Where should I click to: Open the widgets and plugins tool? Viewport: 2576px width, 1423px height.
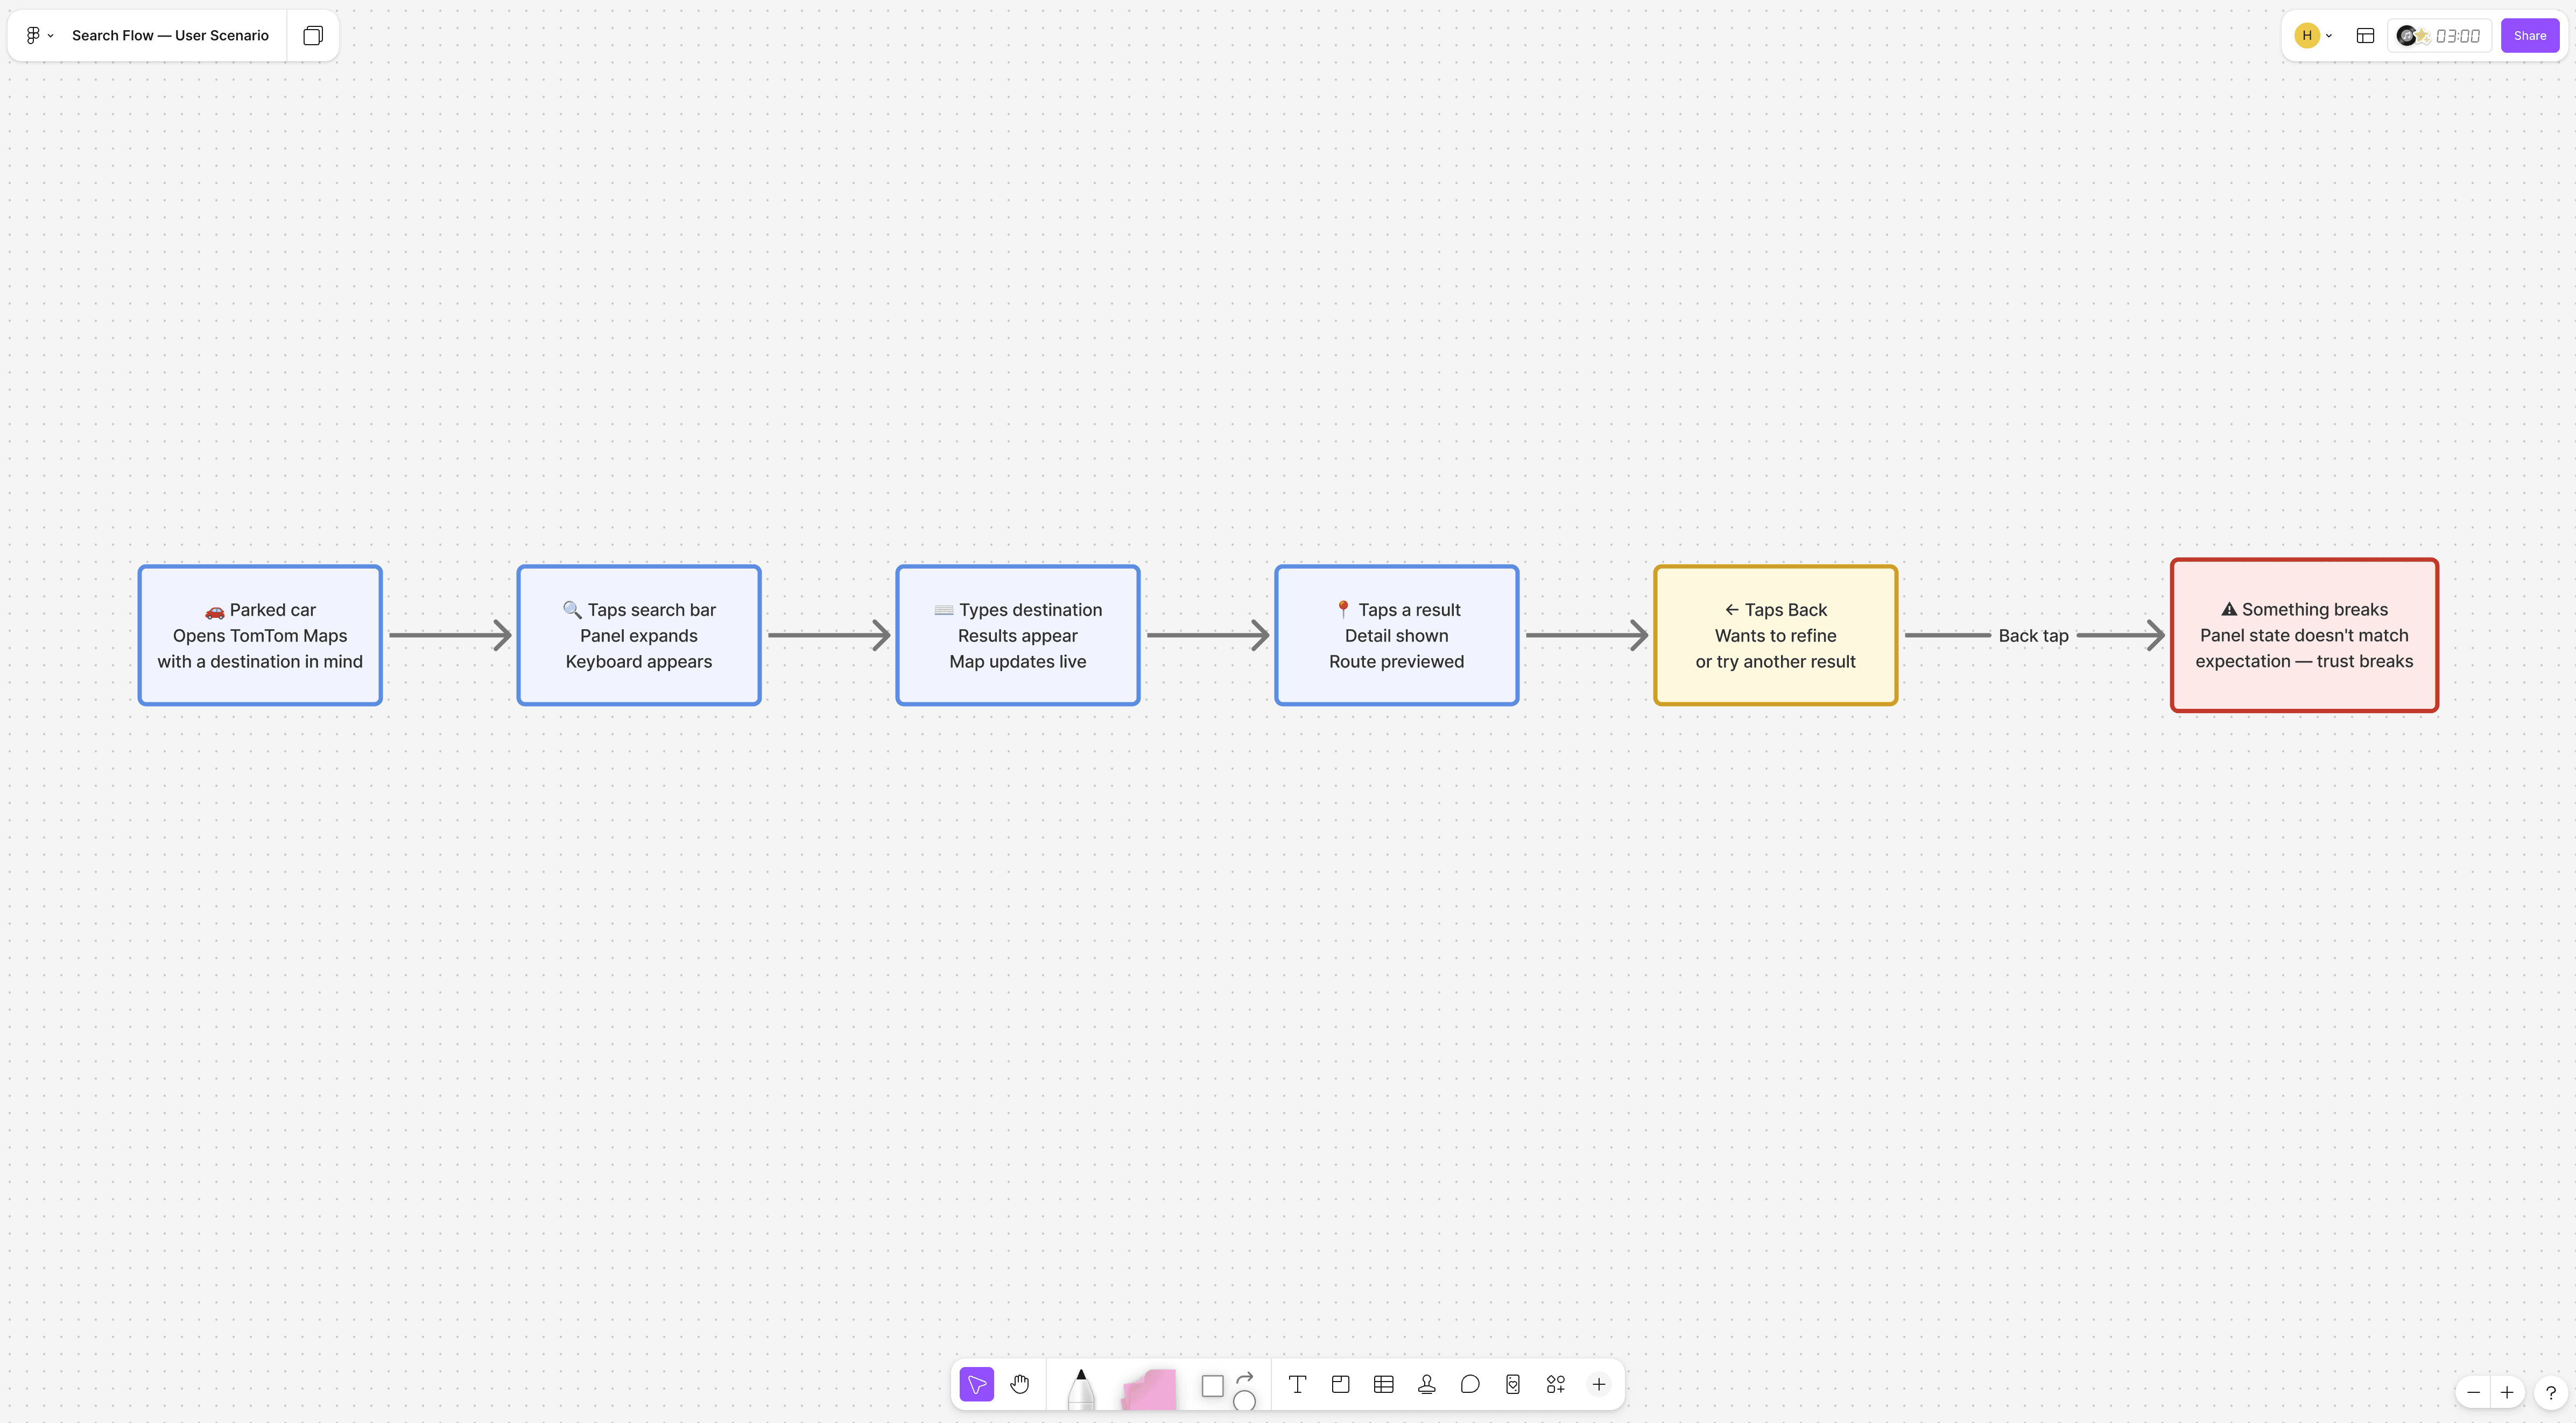pos(1555,1385)
